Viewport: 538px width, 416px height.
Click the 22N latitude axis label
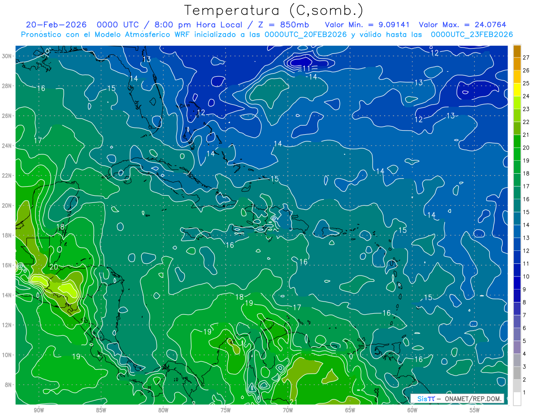[x=7, y=175]
